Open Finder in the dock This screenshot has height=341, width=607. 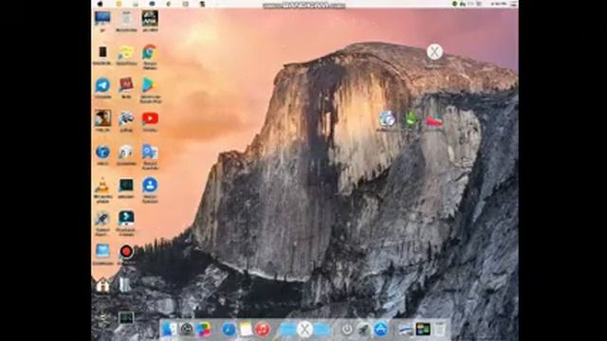[x=169, y=330]
